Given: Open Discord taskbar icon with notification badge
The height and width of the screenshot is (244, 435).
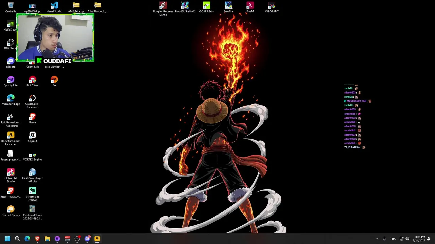Looking at the screenshot, I should pyautogui.click(x=87, y=239).
